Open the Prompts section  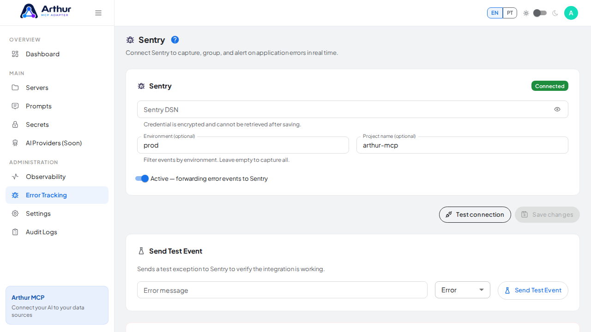[x=57, y=106]
